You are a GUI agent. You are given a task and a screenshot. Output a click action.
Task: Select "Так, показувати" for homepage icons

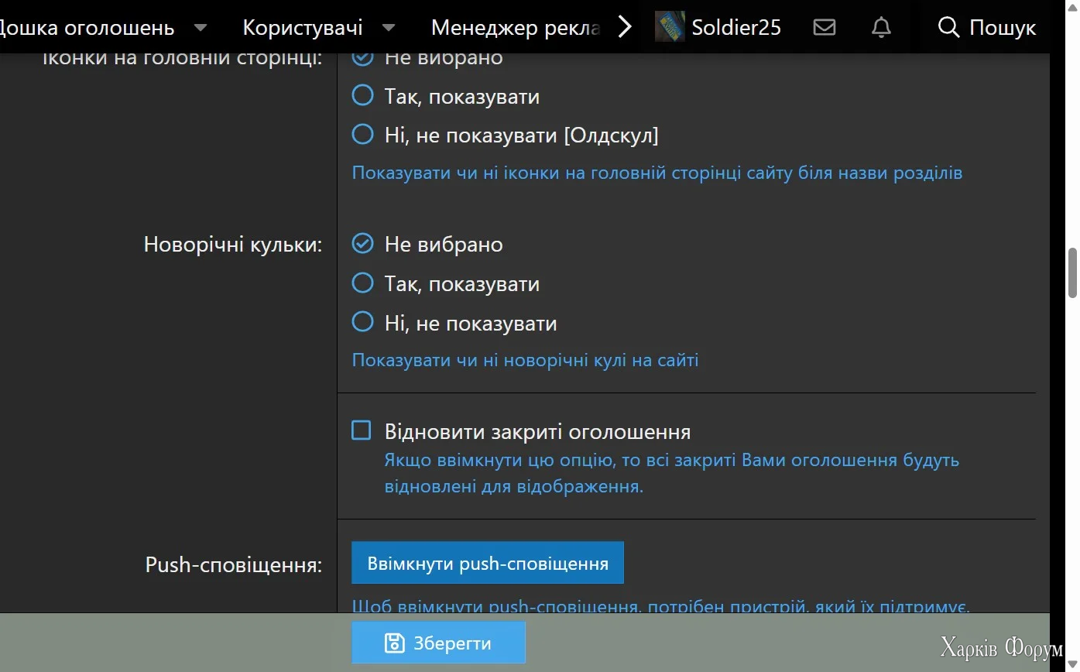pos(362,96)
